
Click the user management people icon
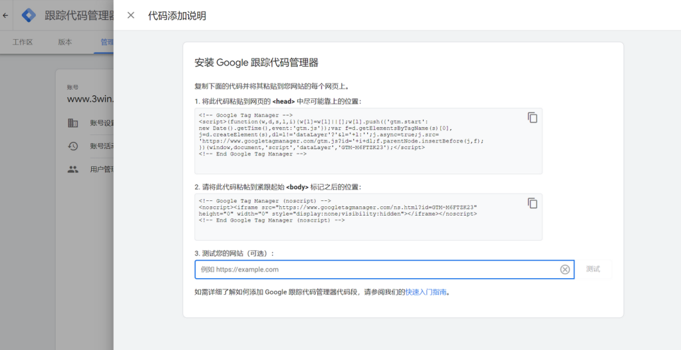pos(73,169)
